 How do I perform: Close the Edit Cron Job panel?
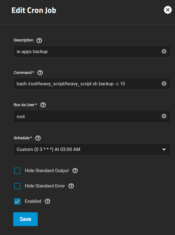pyautogui.click(x=168, y=10)
